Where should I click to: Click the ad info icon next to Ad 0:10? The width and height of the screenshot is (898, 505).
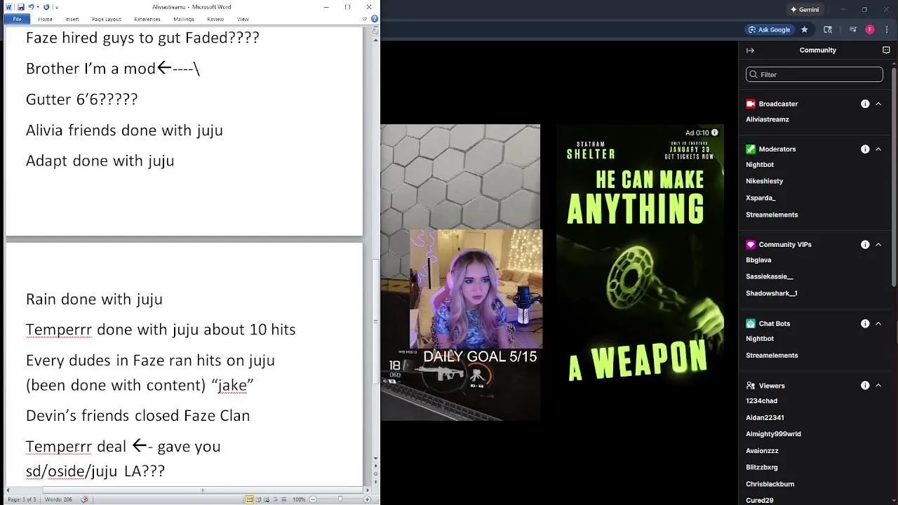click(715, 133)
